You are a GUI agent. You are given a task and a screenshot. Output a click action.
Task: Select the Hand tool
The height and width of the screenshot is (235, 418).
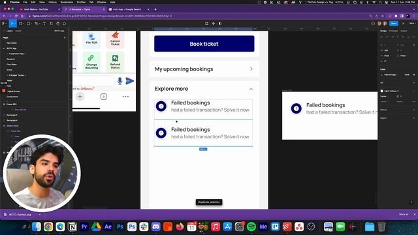[x=58, y=23]
